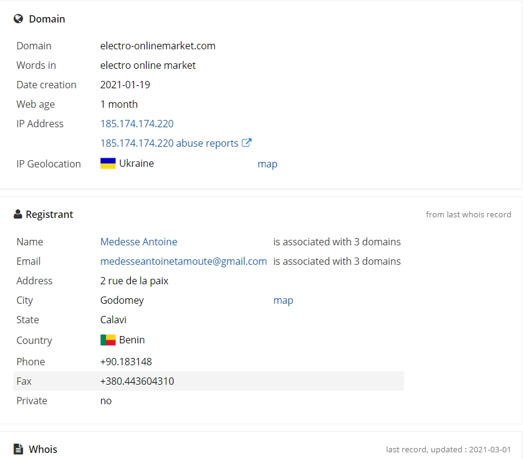This screenshot has width=523, height=459.
Task: Click the document icon beside Whois heading
Action: click(x=18, y=449)
